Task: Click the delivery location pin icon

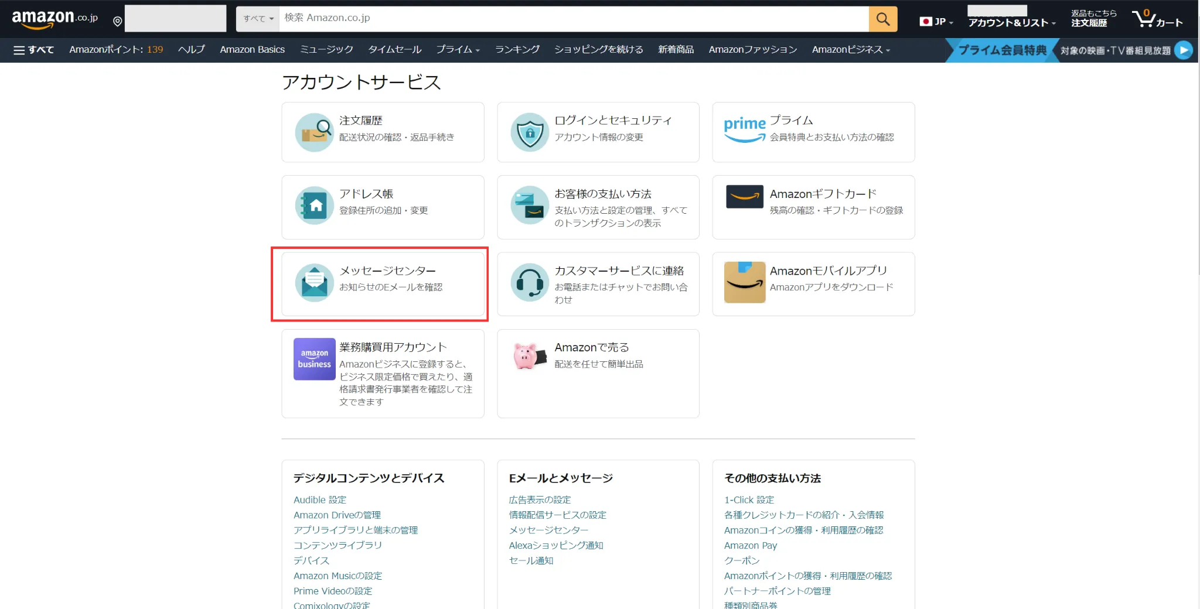Action: (x=117, y=22)
